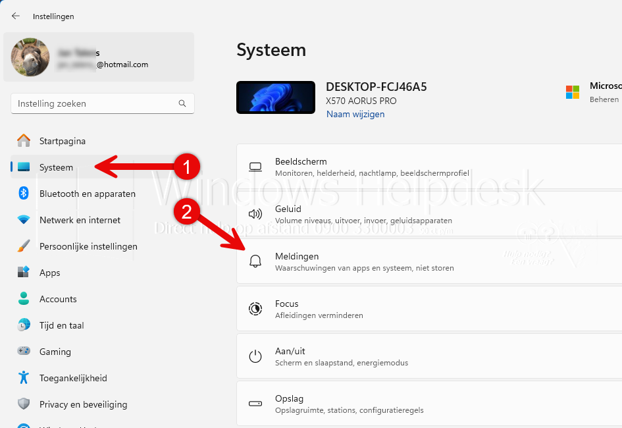Click the Apps icon in the sidebar
This screenshot has width=622, height=428.
24,272
